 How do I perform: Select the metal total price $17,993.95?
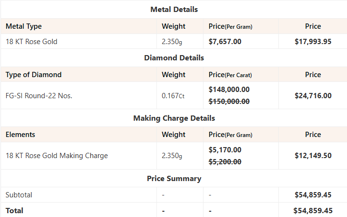[x=313, y=42]
